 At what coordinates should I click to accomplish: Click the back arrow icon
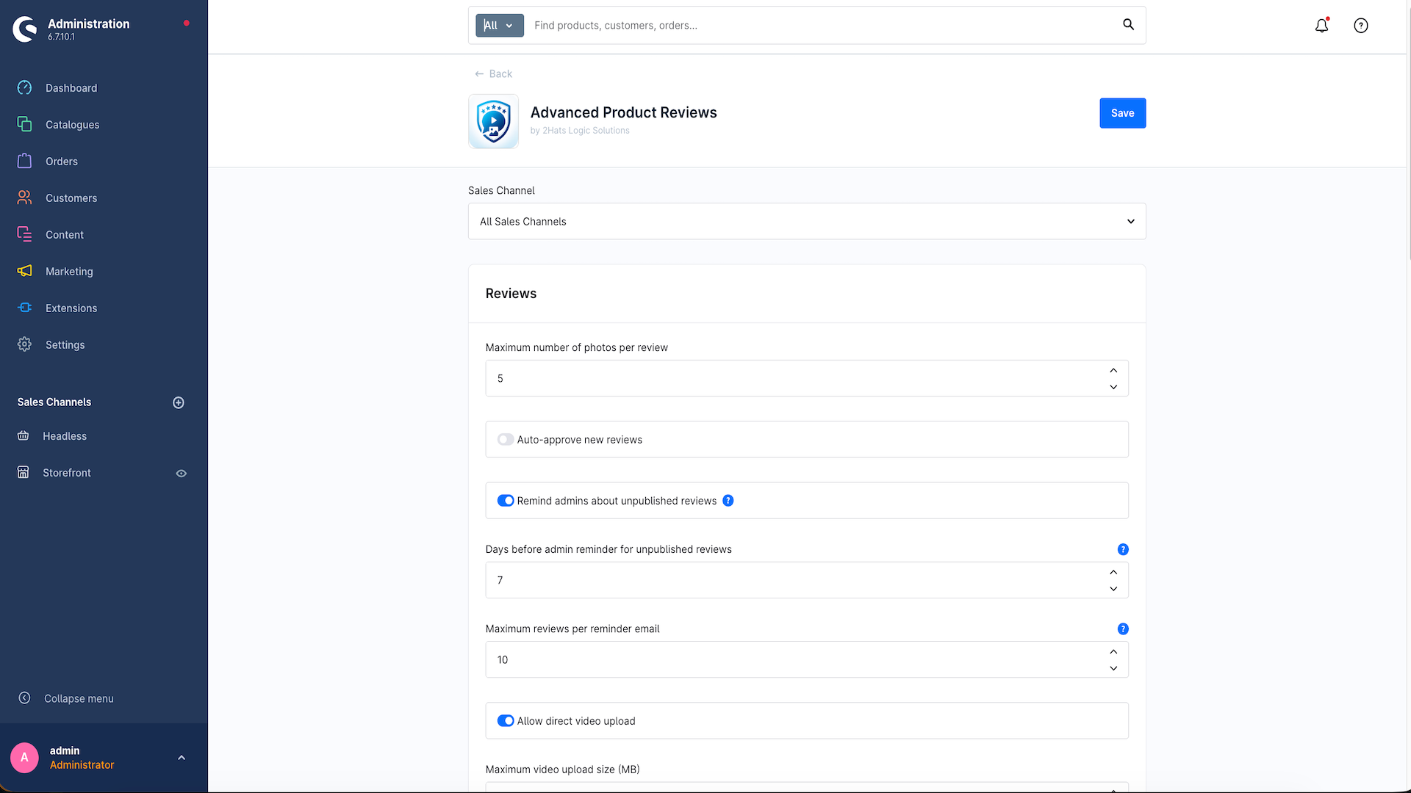[479, 73]
